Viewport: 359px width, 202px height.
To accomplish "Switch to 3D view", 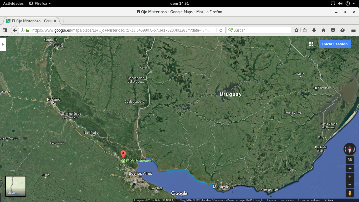I will (x=350, y=160).
